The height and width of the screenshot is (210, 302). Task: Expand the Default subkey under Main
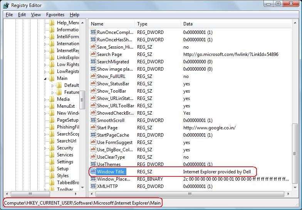click(x=52, y=86)
